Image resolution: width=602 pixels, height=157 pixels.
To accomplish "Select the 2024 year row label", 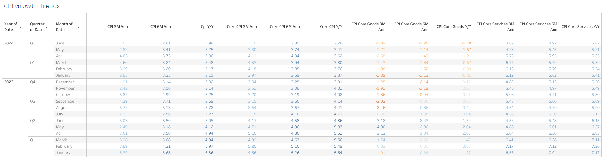I will pyautogui.click(x=9, y=43).
